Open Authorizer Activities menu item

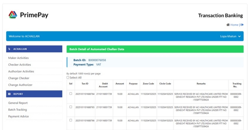tap(34, 71)
